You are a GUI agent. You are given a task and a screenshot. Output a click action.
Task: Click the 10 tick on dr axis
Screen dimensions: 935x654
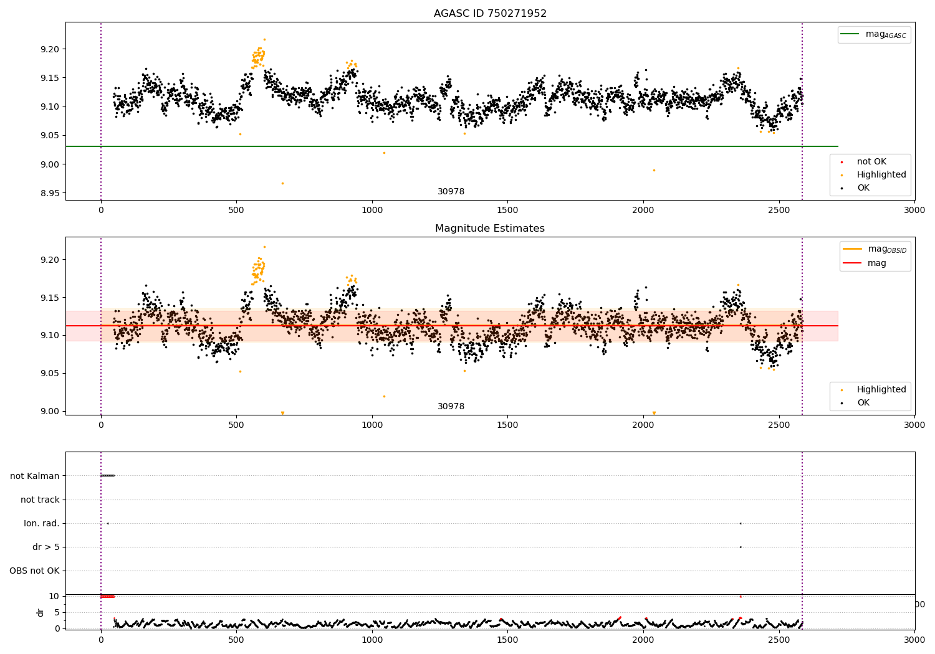coord(54,596)
